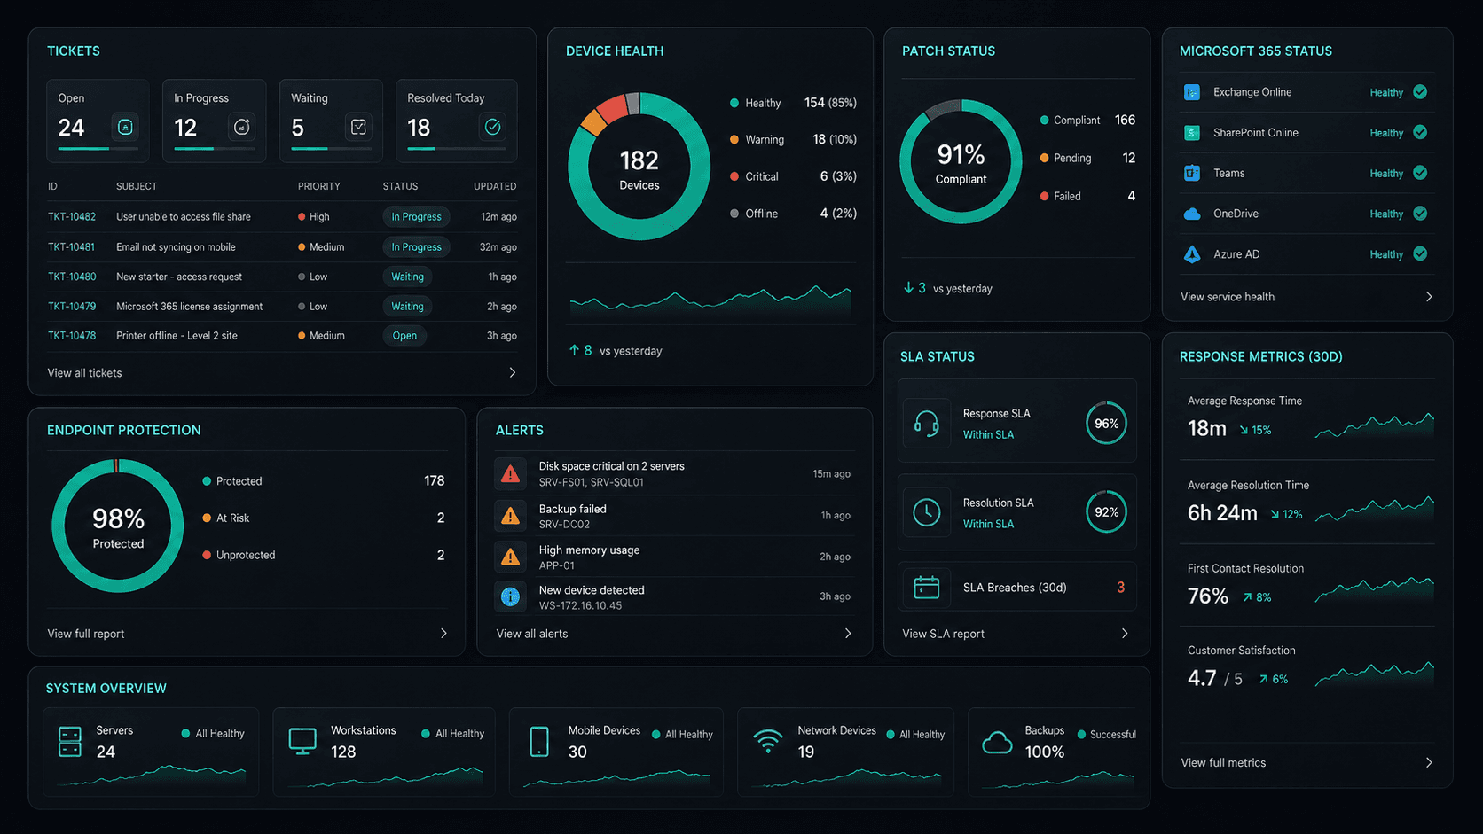The width and height of the screenshot is (1483, 834).
Task: Click the 6h 24m resolution time value
Action: click(1222, 513)
